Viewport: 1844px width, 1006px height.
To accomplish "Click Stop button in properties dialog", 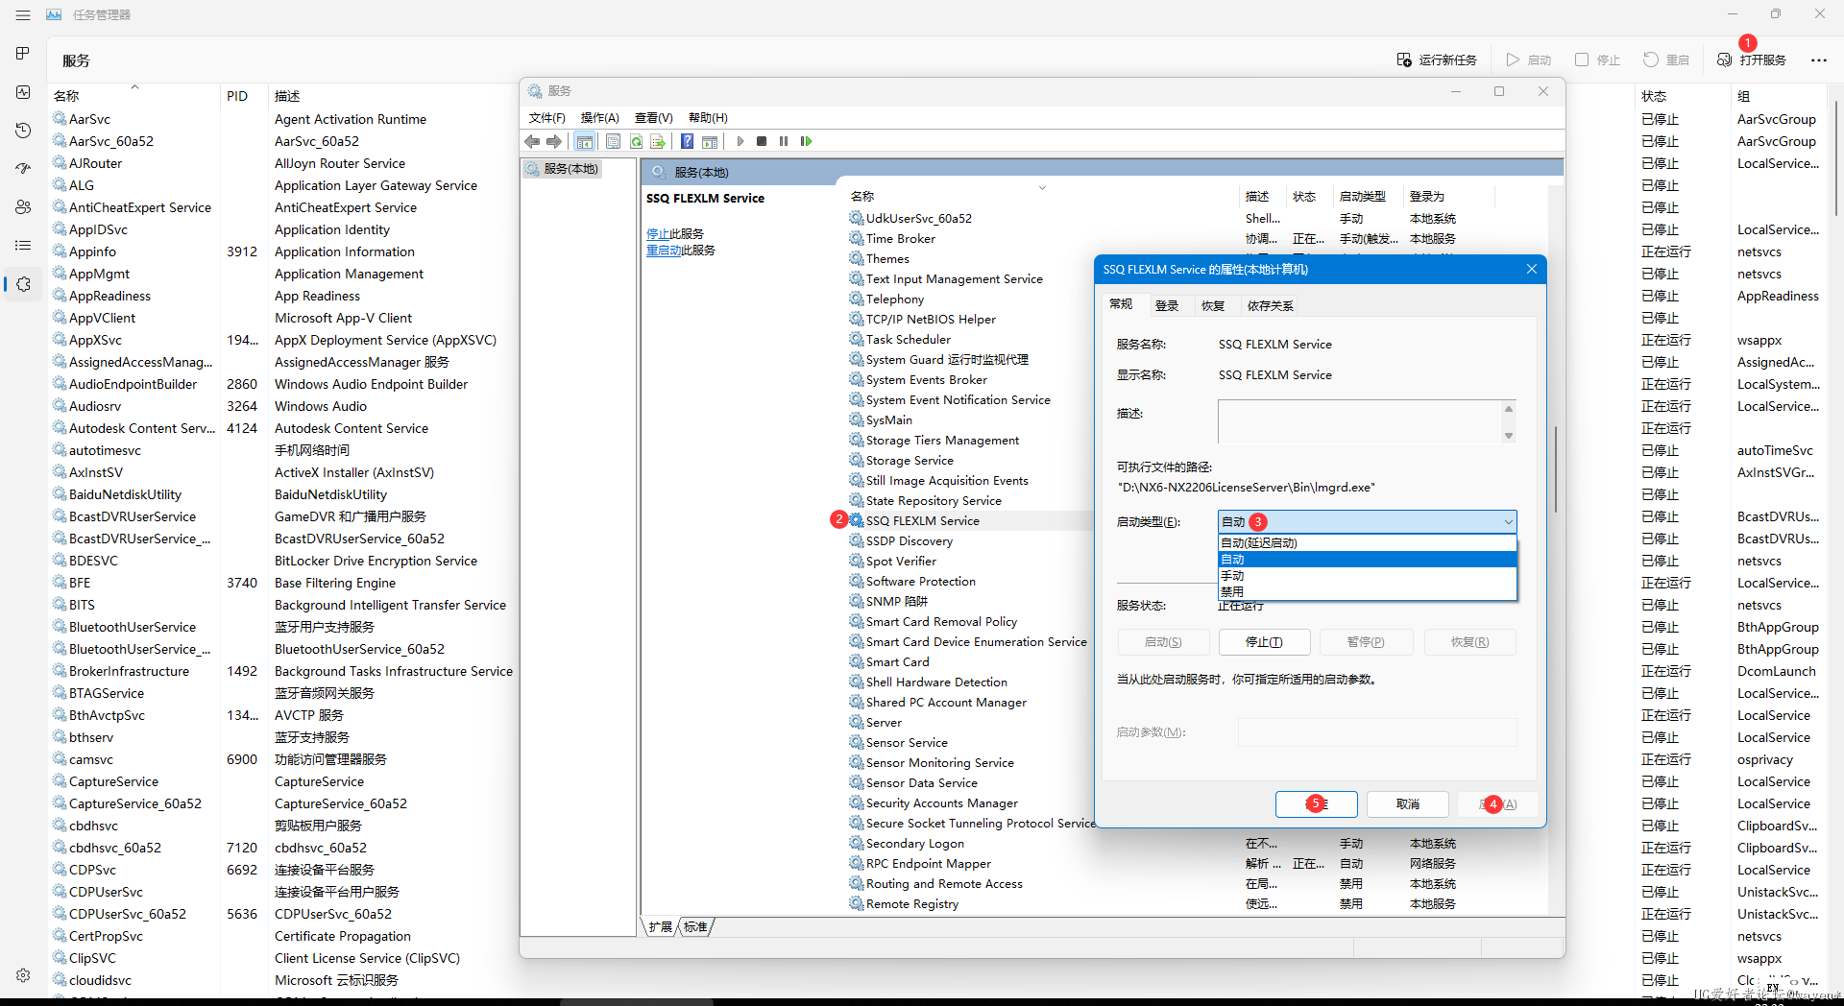I will [x=1264, y=641].
